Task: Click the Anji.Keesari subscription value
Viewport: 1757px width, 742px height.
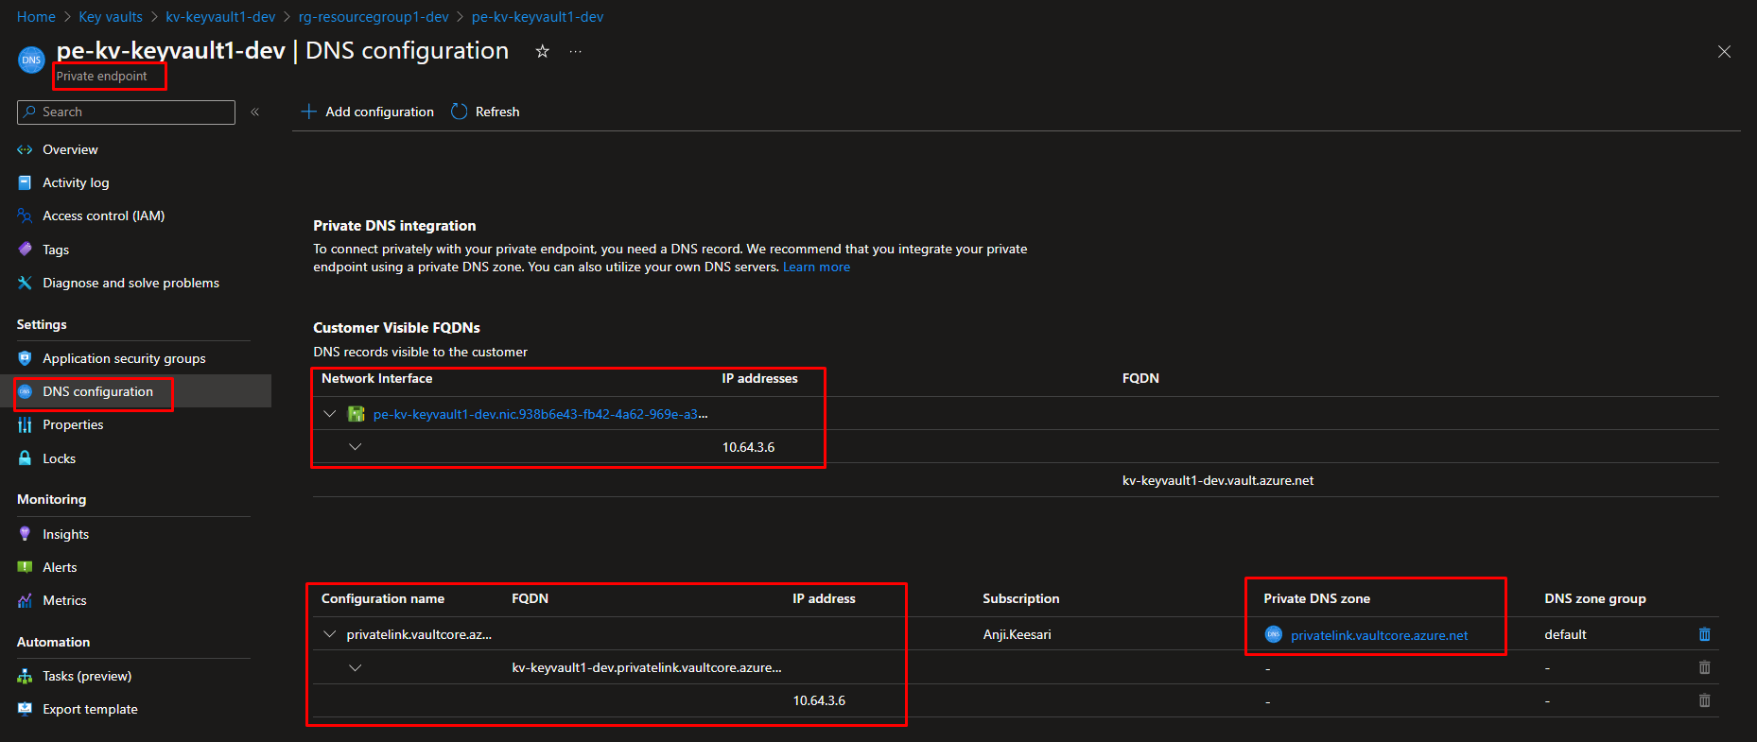Action: pyautogui.click(x=1017, y=634)
